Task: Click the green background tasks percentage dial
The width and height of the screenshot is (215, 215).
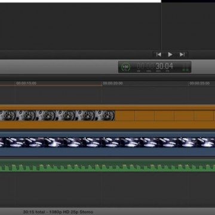Action: pos(125,67)
